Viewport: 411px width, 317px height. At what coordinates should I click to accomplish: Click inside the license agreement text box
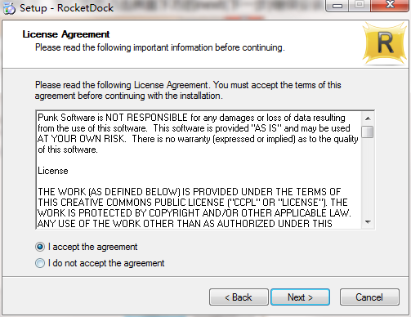pos(199,170)
